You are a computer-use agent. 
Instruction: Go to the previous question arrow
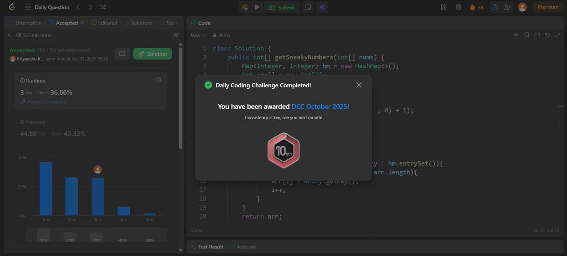click(x=78, y=7)
